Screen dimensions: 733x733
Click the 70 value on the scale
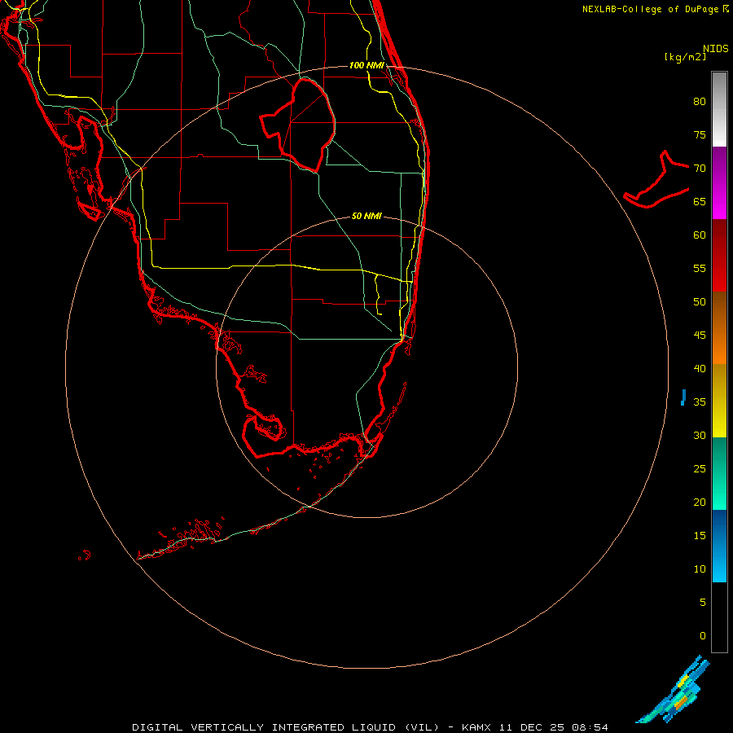point(700,169)
